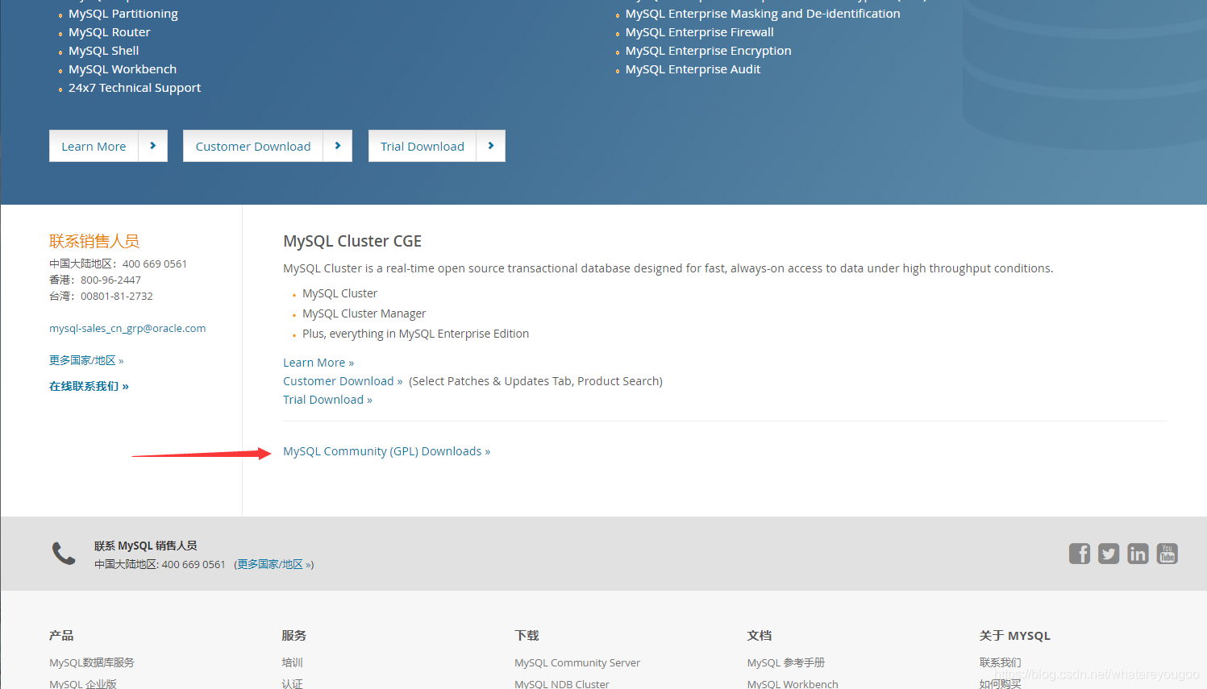The width and height of the screenshot is (1207, 689).
Task: Open MySQL Enterprise Audit link
Action: 693,69
